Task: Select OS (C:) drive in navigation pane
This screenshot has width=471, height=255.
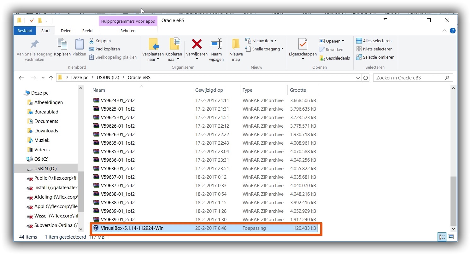Action: [38, 159]
